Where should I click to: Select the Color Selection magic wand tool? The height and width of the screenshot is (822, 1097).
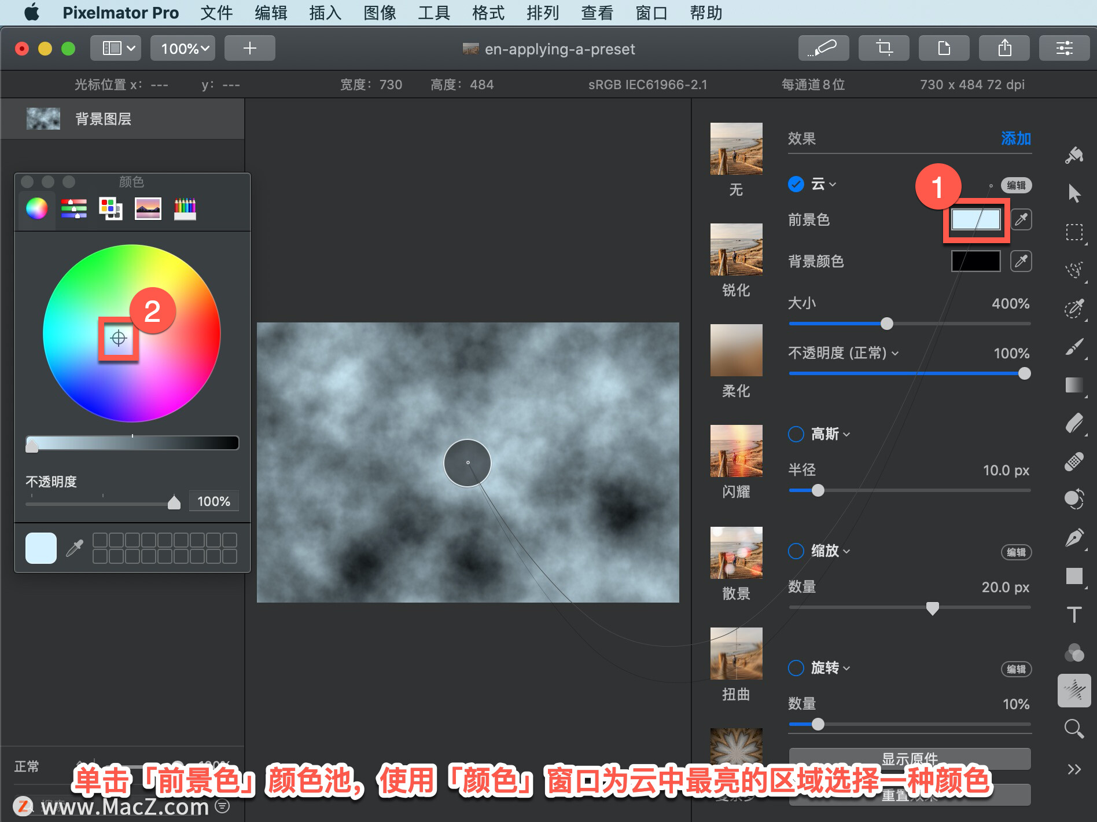click(x=1074, y=308)
